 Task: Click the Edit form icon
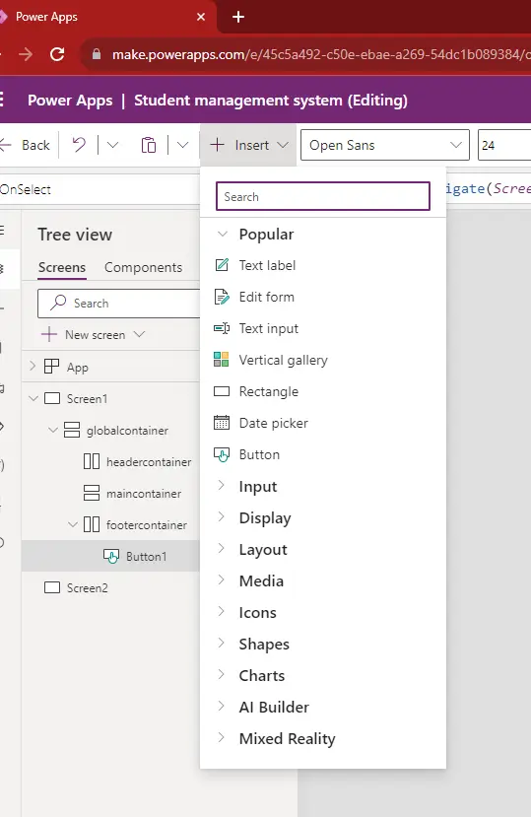(222, 297)
